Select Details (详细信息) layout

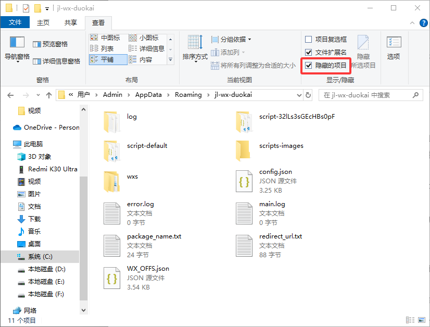(146, 48)
